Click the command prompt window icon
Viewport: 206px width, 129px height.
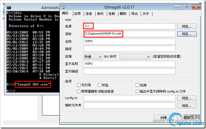(x=9, y=8)
